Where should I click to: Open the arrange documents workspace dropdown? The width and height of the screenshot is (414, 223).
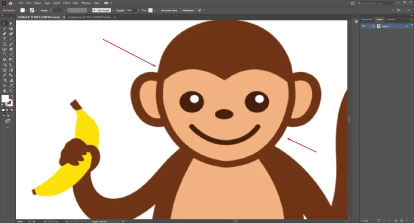pos(111,3)
